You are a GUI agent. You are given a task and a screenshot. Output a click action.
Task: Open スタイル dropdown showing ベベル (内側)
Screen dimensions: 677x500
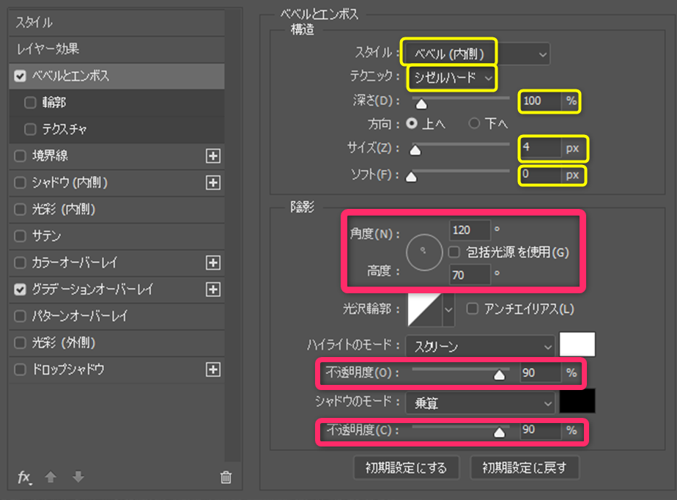tap(477, 54)
